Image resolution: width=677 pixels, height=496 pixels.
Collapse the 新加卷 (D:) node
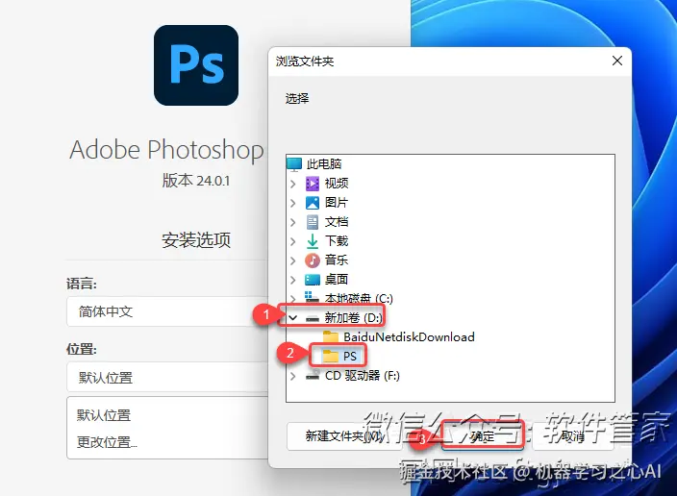[x=293, y=318]
